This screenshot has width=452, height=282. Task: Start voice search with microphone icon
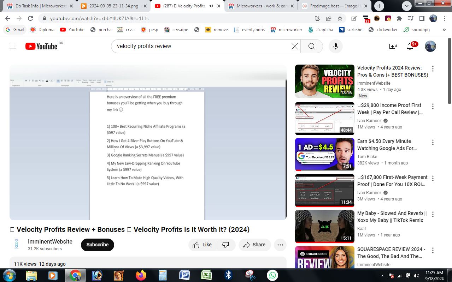coord(335,46)
